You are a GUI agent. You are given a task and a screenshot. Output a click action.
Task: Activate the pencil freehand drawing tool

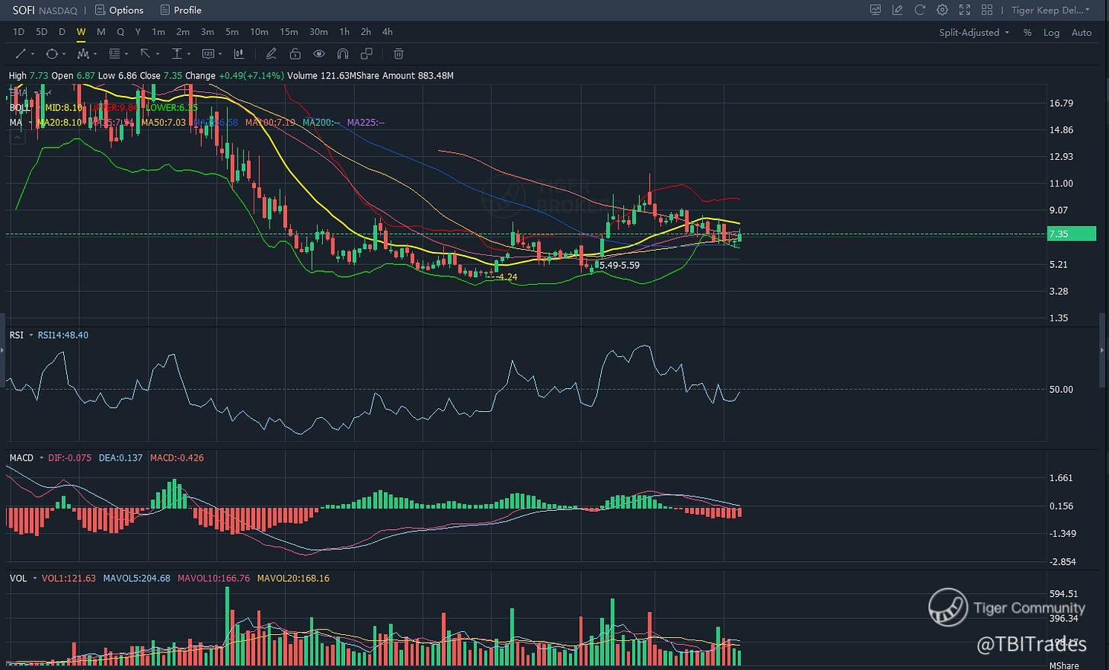[x=271, y=54]
